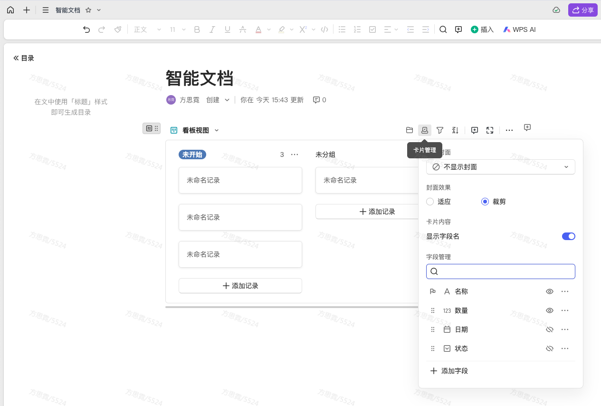Image resolution: width=601 pixels, height=406 pixels.
Task: Open the group folder icon
Action: (410, 130)
